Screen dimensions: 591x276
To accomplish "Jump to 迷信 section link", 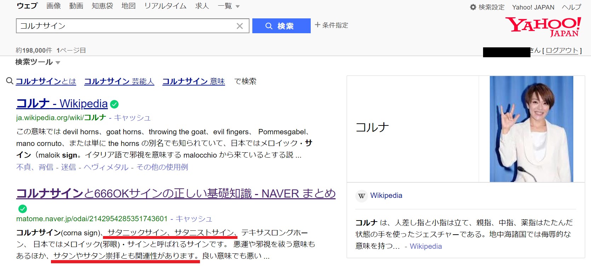I will click(x=69, y=167).
